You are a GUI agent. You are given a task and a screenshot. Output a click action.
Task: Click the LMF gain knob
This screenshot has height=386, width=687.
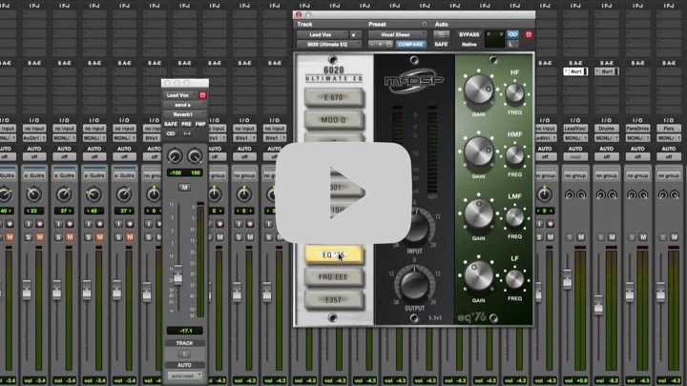tap(478, 213)
